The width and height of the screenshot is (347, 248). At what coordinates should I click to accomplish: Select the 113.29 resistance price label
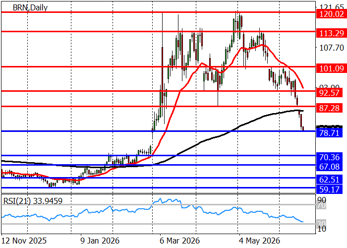pos(331,33)
